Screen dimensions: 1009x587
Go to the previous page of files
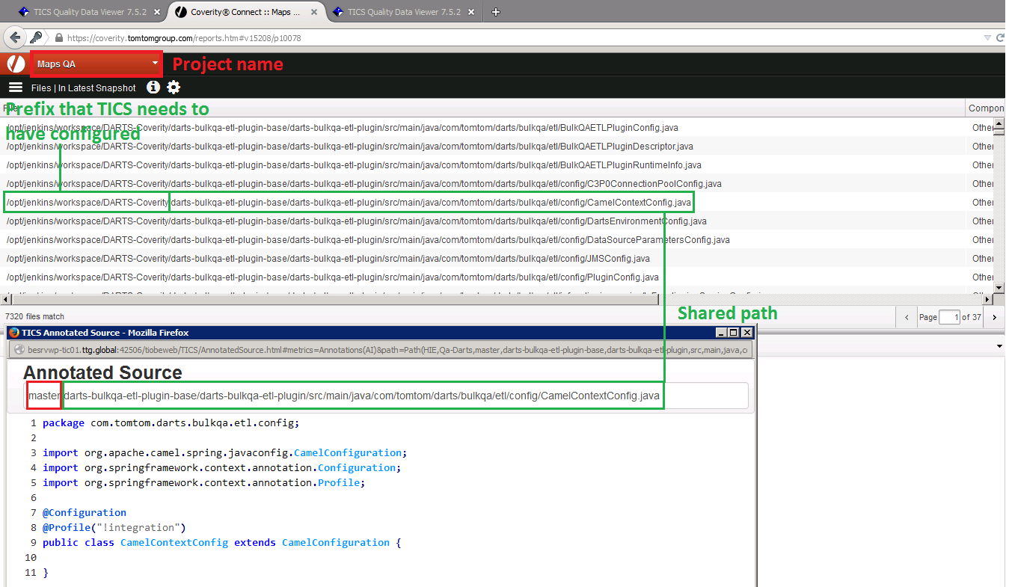pos(907,317)
